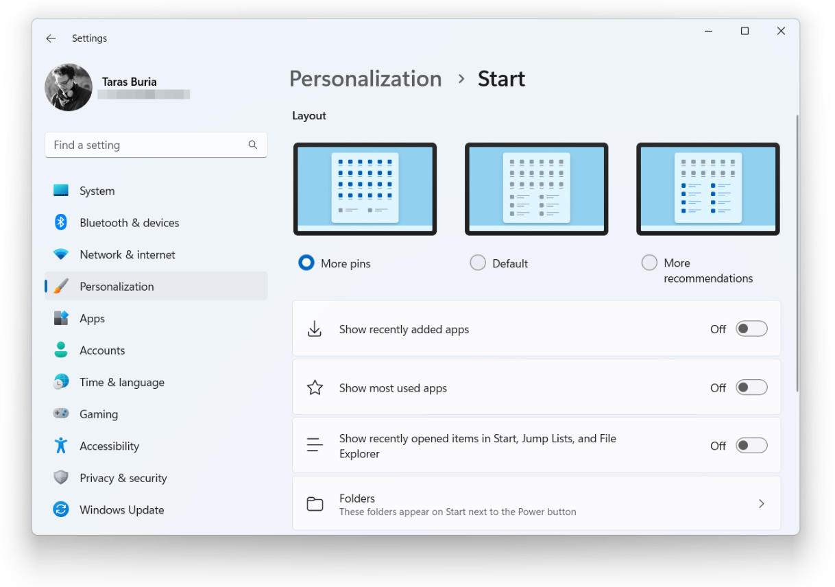Open Time & language settings page
This screenshot has height=587, width=835.
pyautogui.click(x=121, y=383)
